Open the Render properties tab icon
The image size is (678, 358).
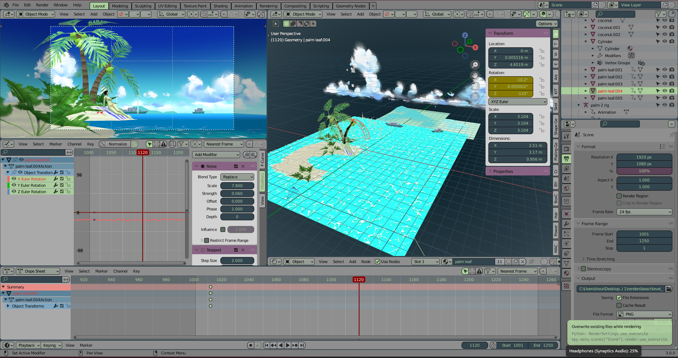coord(566,149)
